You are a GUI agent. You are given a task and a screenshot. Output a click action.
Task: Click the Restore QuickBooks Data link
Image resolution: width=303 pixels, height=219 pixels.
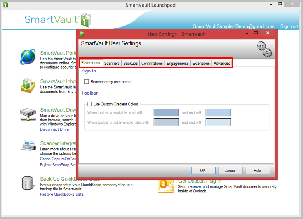(x=61, y=194)
